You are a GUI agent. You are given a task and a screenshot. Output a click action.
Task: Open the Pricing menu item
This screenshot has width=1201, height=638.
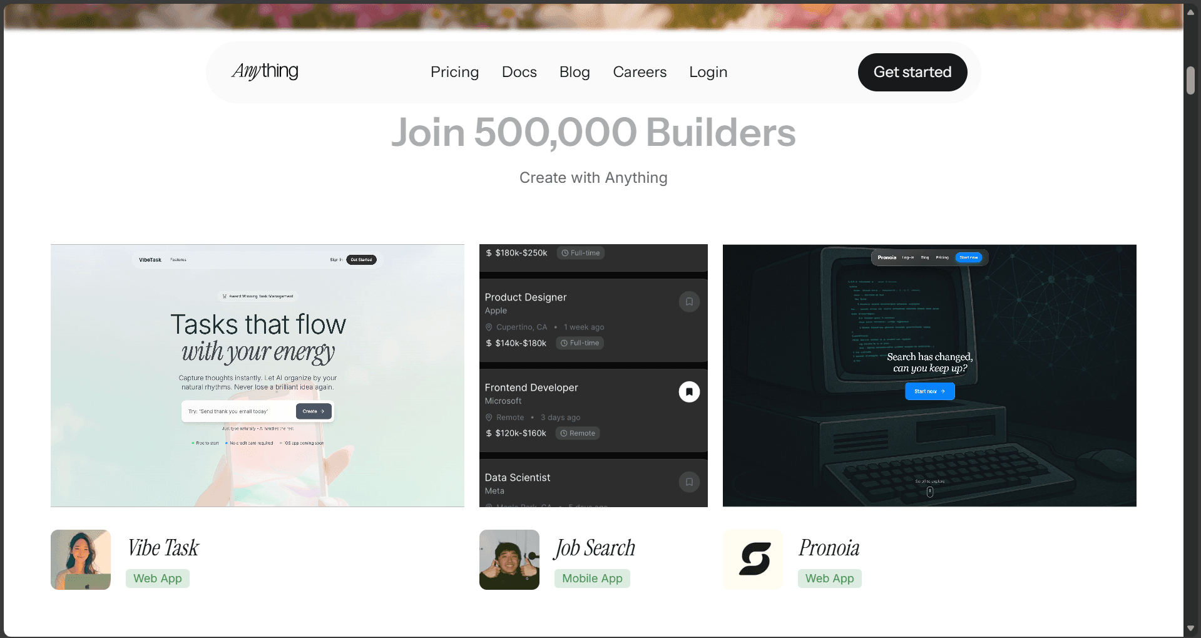pos(455,72)
